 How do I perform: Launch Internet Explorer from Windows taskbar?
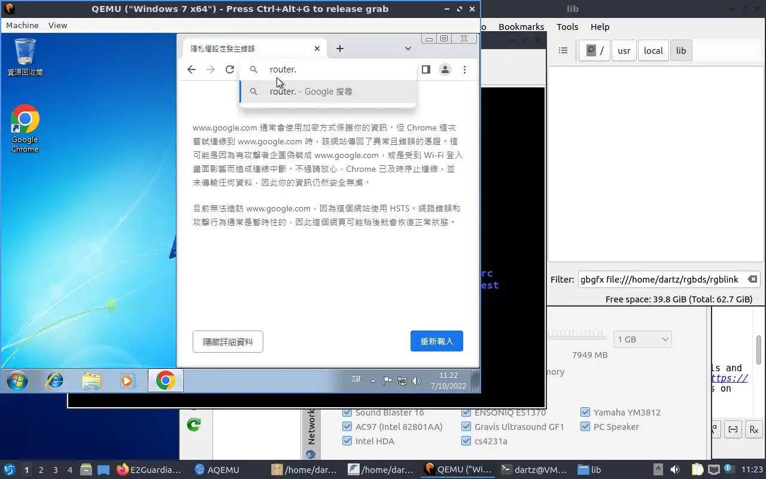(55, 380)
